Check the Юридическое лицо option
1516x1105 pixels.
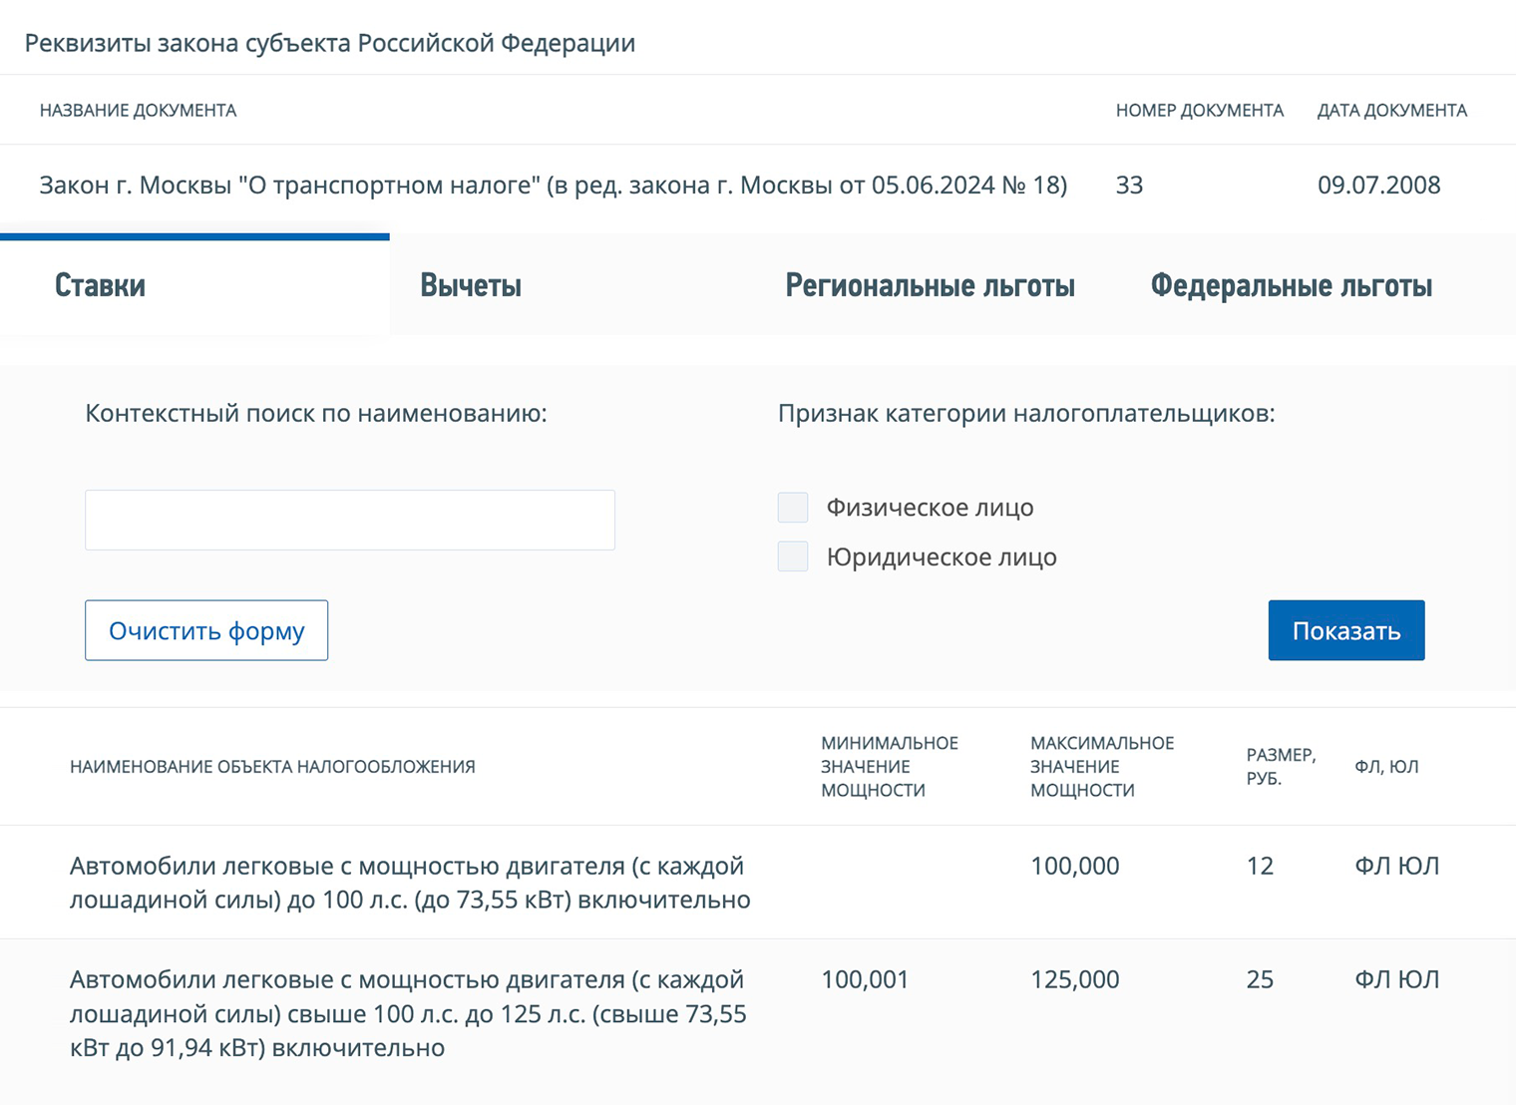click(792, 555)
